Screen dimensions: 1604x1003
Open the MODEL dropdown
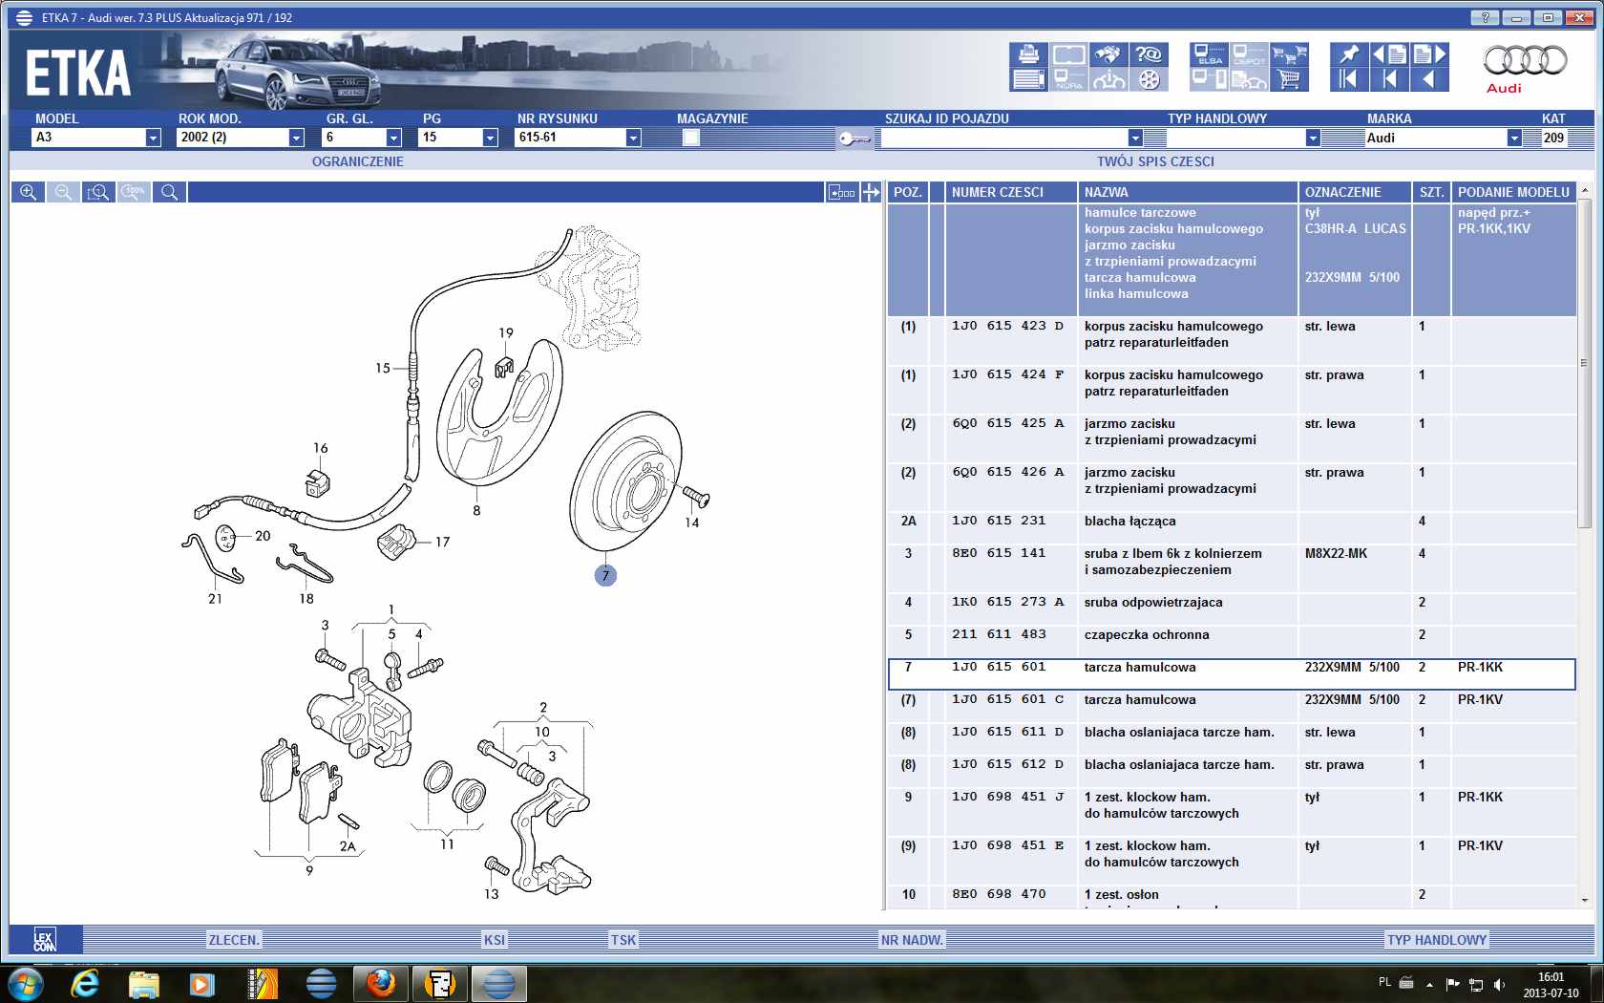(153, 138)
